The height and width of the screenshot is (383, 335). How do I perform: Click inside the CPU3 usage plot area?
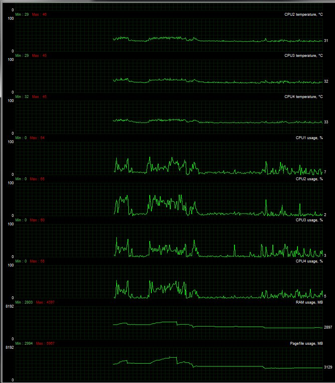coord(169,241)
